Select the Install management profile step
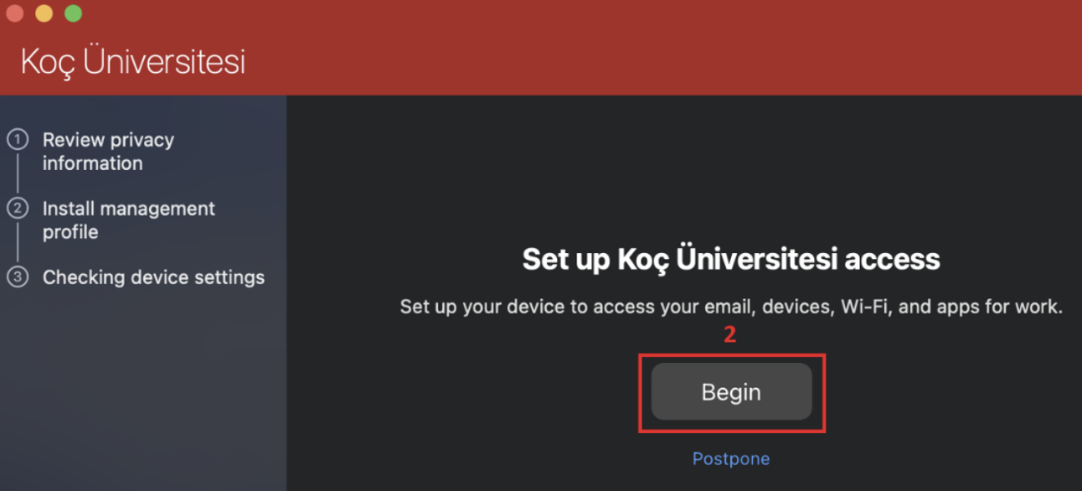The image size is (1082, 491). tap(128, 220)
